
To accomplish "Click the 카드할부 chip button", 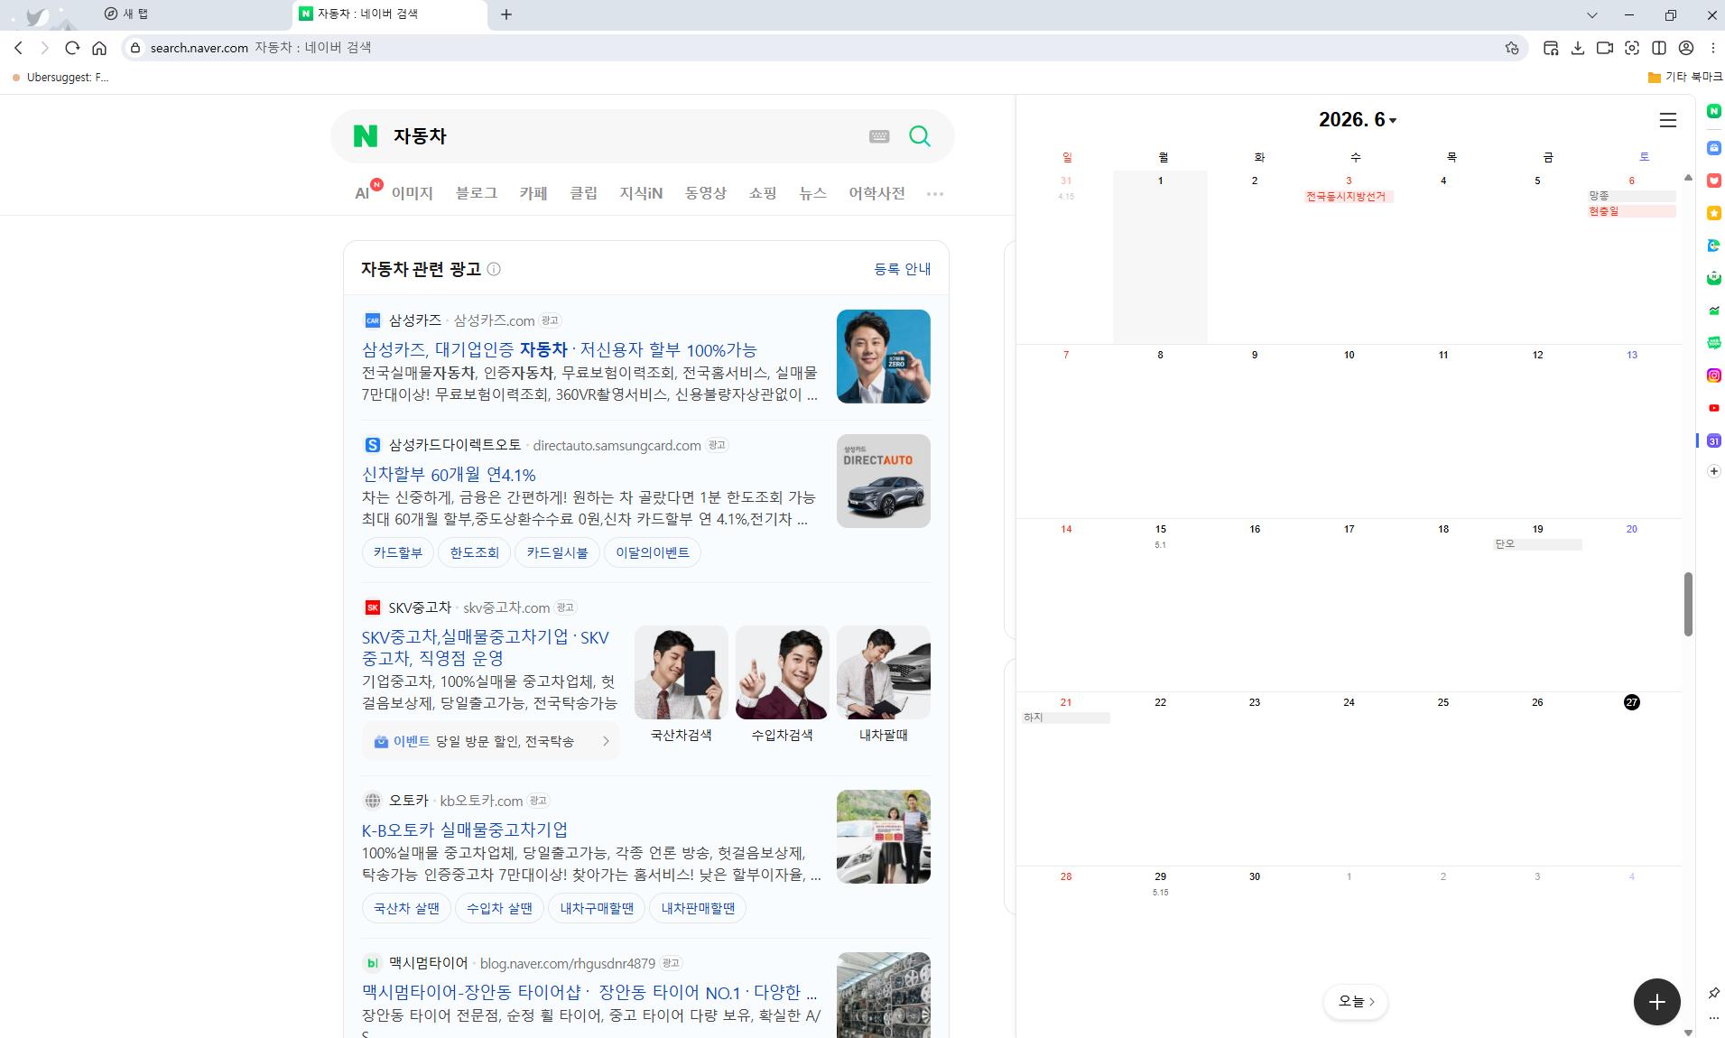I will (398, 552).
